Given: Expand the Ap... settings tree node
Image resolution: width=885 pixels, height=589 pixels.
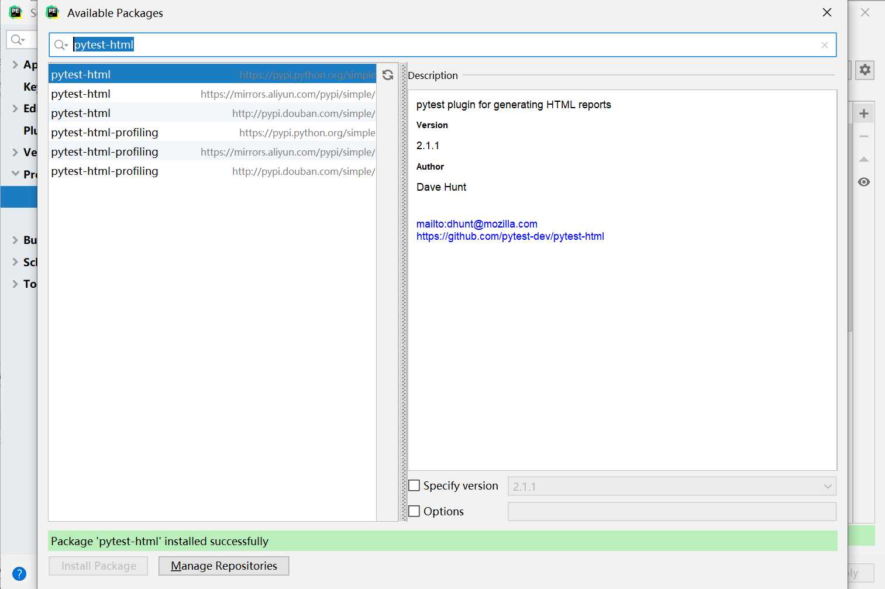Looking at the screenshot, I should [x=15, y=64].
